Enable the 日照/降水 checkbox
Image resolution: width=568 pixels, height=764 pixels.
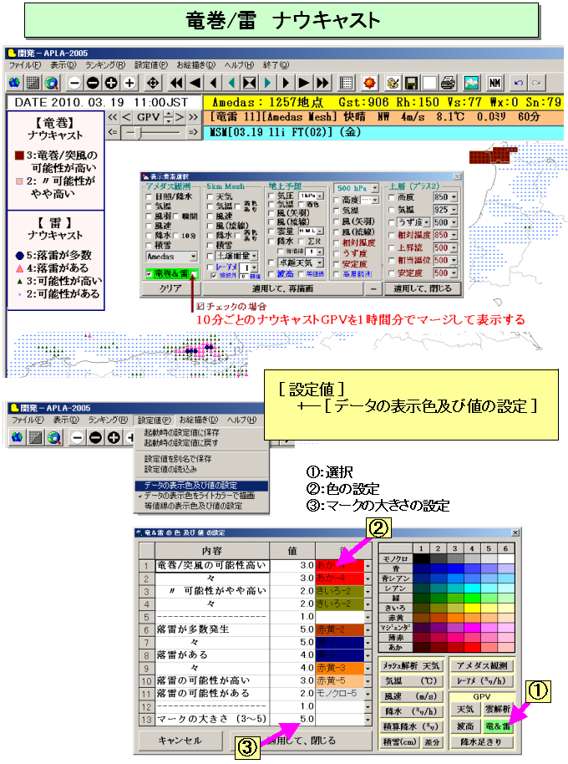149,196
